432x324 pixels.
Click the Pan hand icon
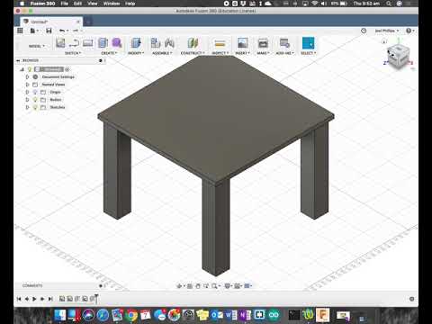click(198, 286)
